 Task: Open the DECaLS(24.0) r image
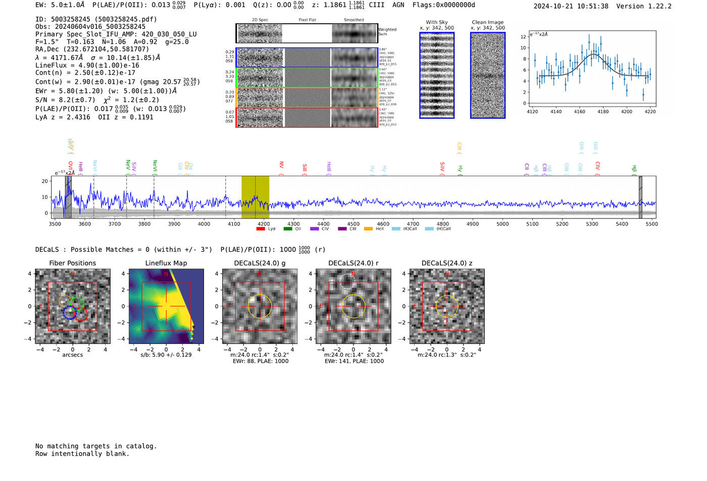point(353,306)
